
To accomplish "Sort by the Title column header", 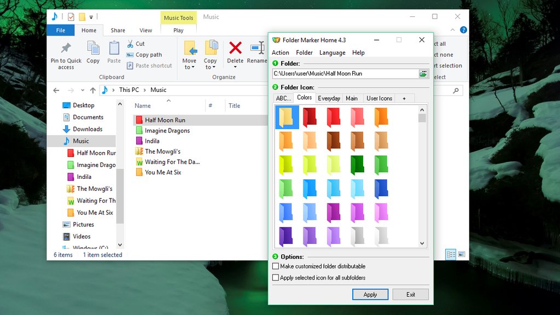I will coord(234,106).
